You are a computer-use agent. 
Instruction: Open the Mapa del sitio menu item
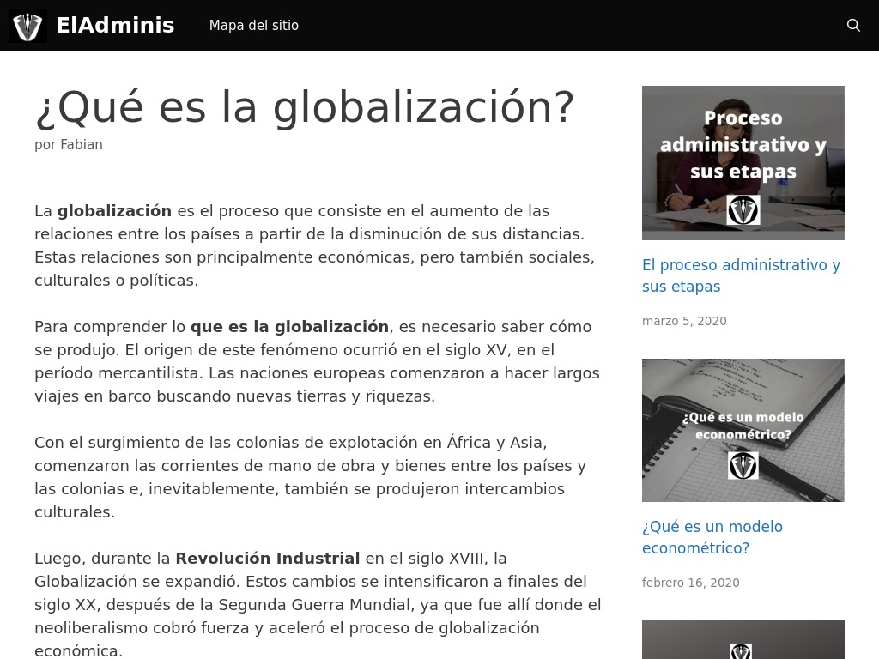click(253, 26)
